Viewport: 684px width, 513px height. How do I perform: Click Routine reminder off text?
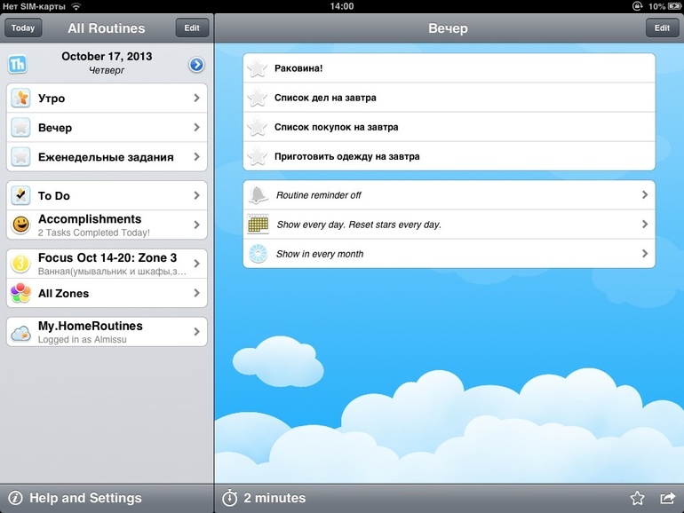pos(318,195)
